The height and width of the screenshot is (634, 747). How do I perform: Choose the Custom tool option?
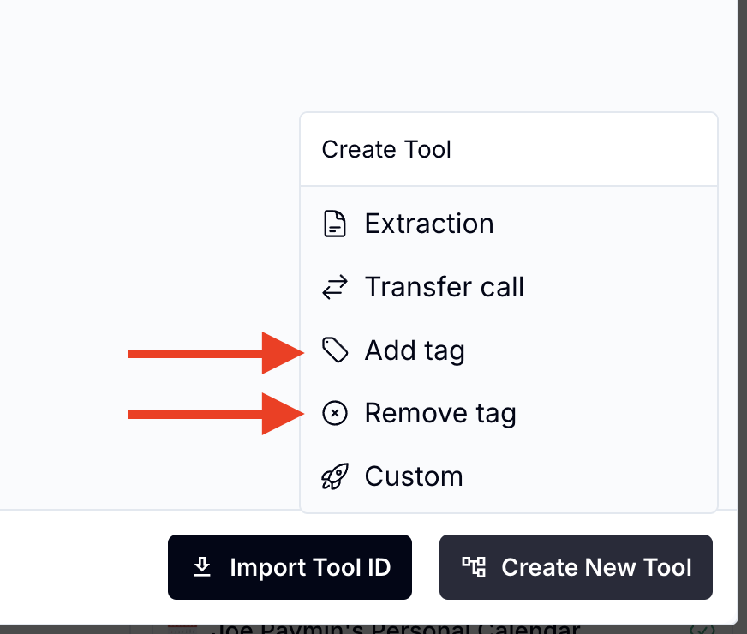(414, 476)
